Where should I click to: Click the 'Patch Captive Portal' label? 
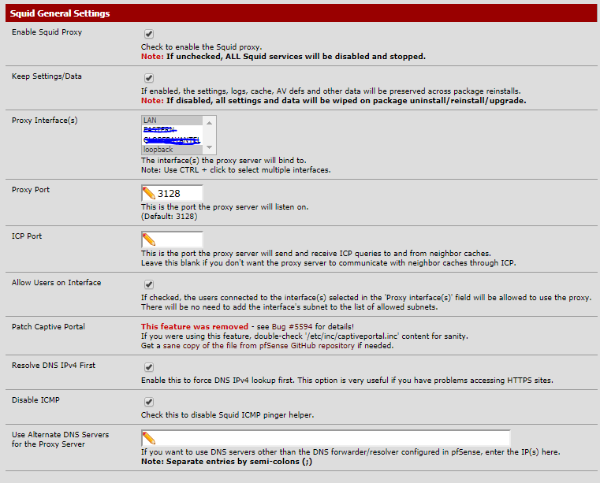tap(48, 326)
